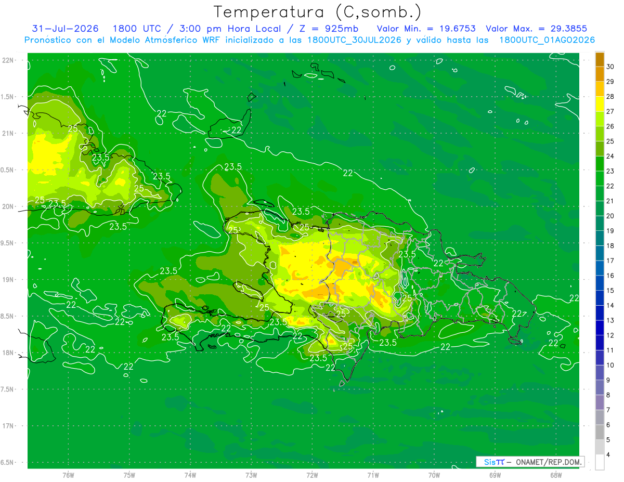The width and height of the screenshot is (624, 482).
Task: Click the legend value 10
Action: pos(610,365)
